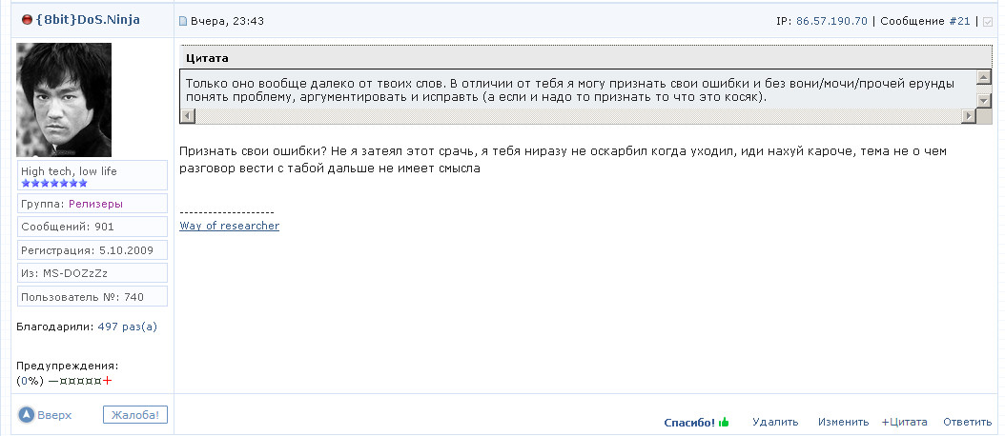Click the quote box scroll right arrow

tap(969, 116)
